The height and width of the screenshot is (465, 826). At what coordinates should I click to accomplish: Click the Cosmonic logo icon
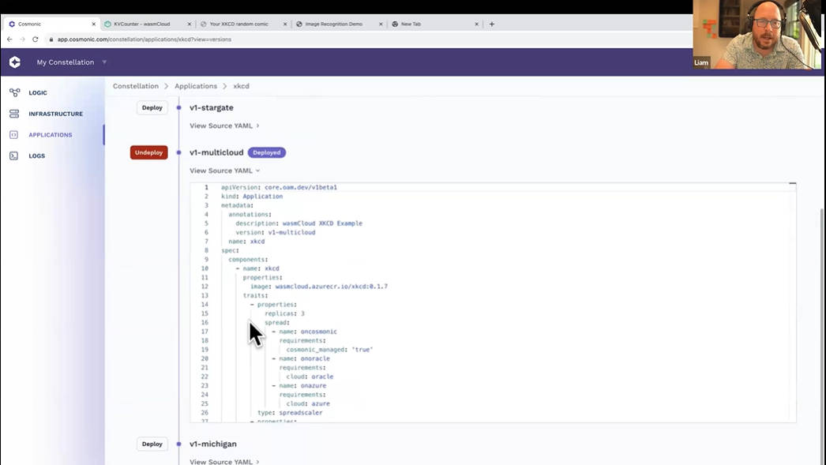point(15,62)
